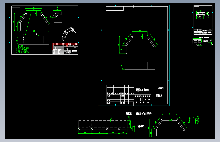Select the small bracket detail below top-right sheet
This screenshot has height=142, width=220.
click(197, 42)
